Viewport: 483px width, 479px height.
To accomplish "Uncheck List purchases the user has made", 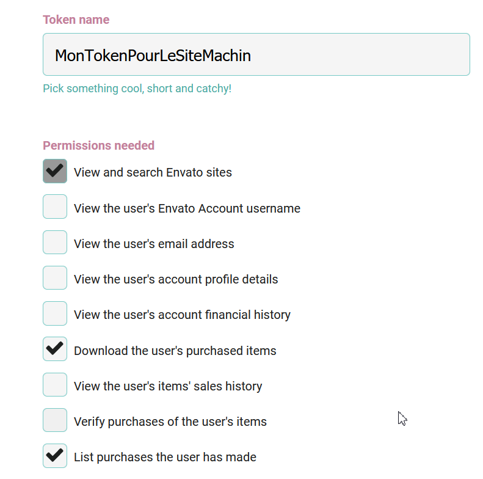I will tap(55, 456).
